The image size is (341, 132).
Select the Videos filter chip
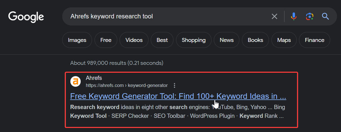[134, 40]
